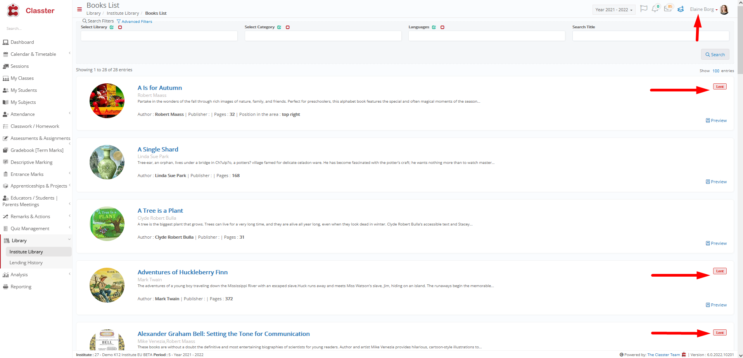Click Library books icon in sidebar
The width and height of the screenshot is (743, 358).
click(7, 241)
